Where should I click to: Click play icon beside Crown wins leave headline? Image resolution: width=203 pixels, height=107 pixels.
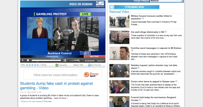[x=176, y=81]
